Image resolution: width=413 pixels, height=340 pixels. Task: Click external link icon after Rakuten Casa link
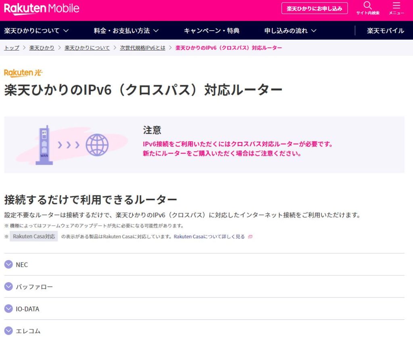coord(250,237)
